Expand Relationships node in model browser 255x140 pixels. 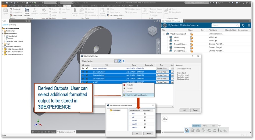pos(3,31)
